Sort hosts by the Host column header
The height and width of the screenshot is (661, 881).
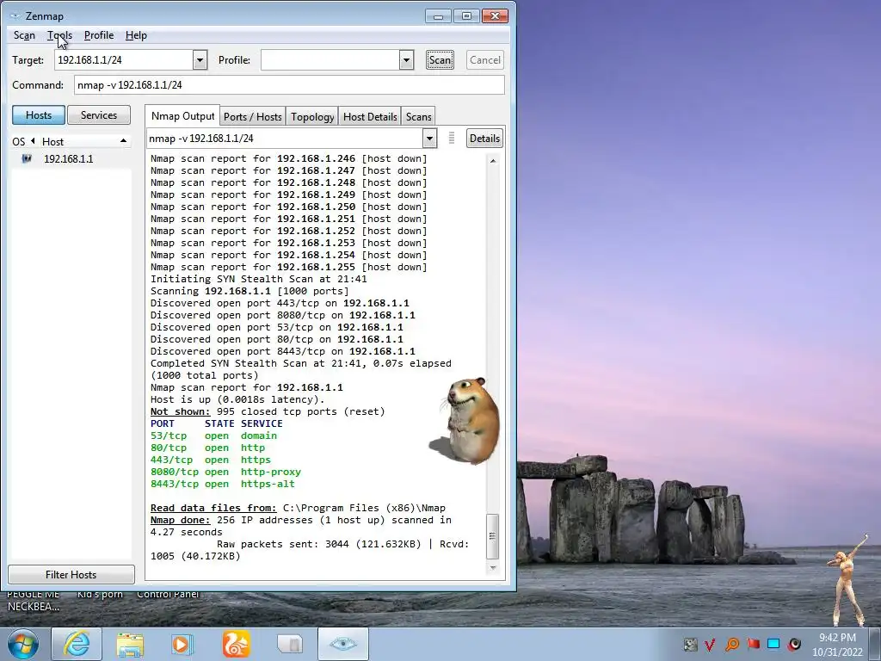click(x=52, y=142)
